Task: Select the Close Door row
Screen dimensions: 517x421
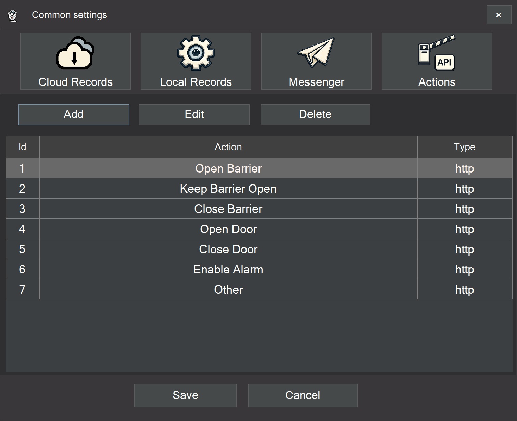Action: (228, 249)
